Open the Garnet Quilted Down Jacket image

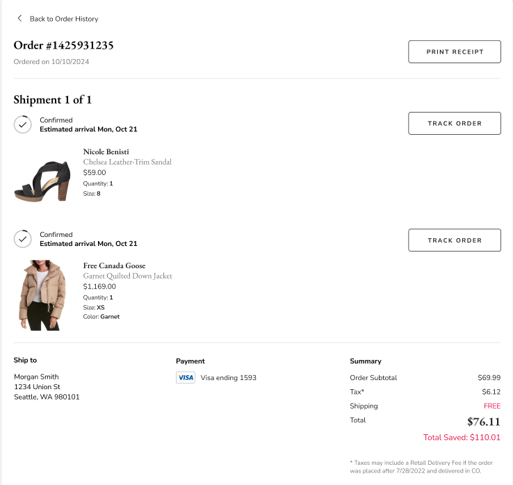(42, 295)
